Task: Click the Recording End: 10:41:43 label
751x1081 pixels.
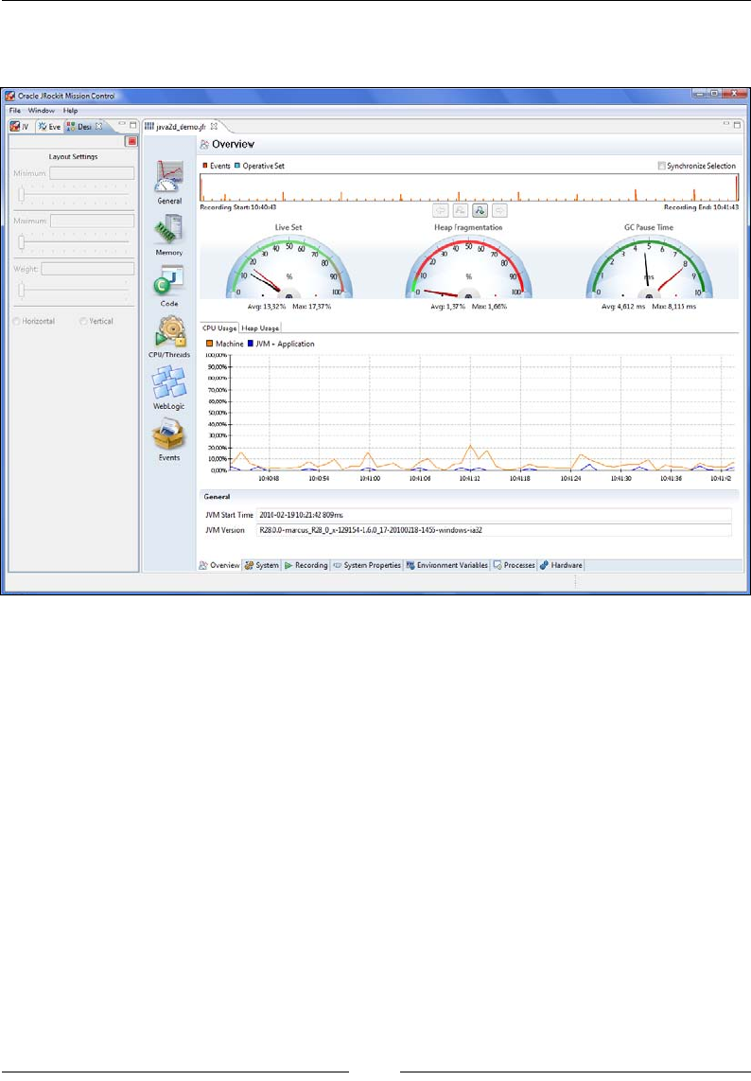Action: [x=702, y=206]
